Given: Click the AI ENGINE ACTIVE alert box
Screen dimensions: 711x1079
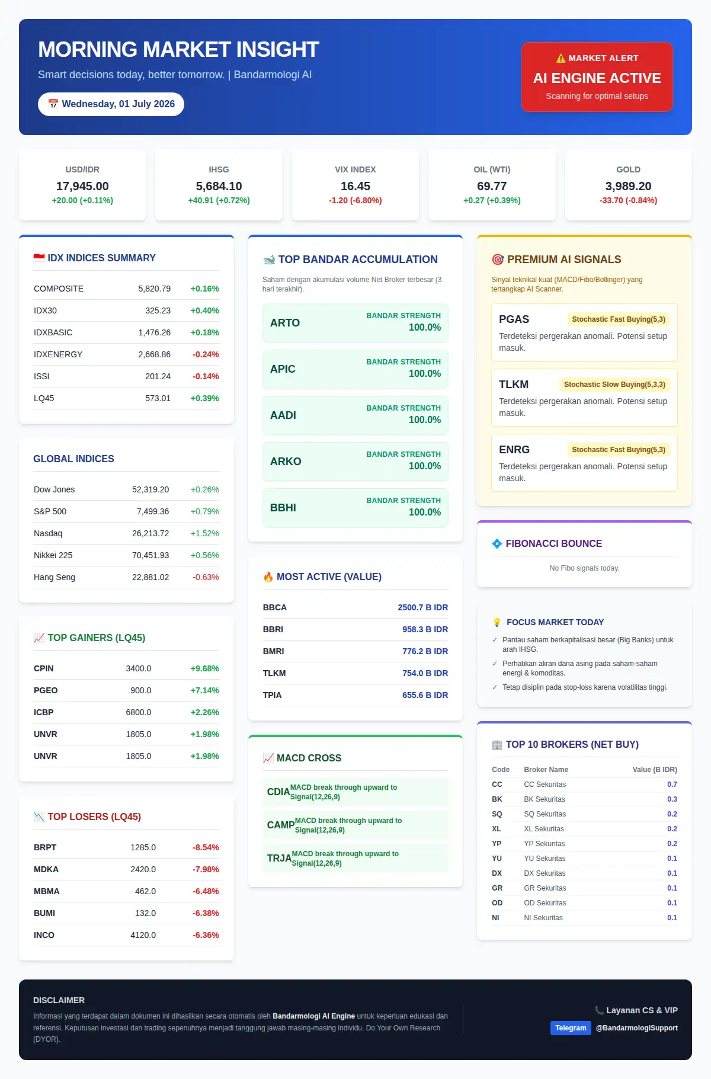Looking at the screenshot, I should (x=597, y=77).
